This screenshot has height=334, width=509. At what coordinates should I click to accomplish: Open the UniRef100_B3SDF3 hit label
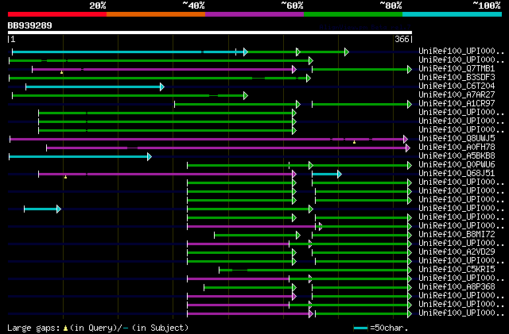pos(457,77)
